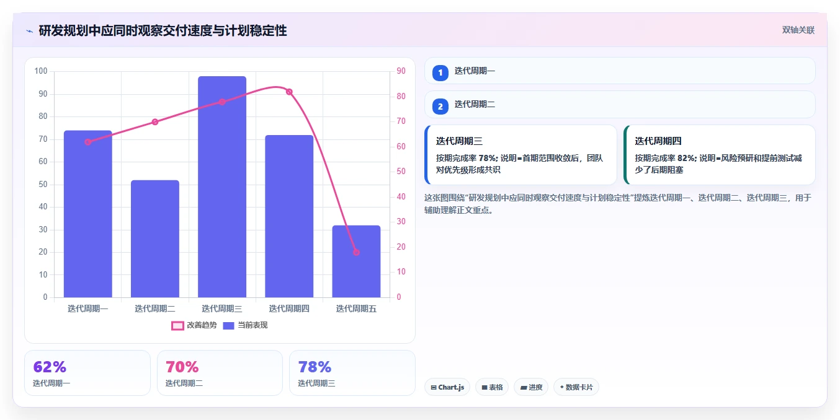Click the line point above 迭代周期一
Image resolution: width=840 pixels, height=420 pixels.
(88, 142)
